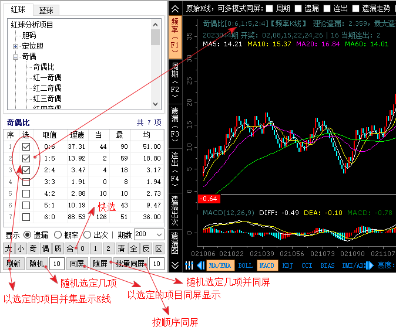Switch to the 蓝球 tab

[x=46, y=11]
